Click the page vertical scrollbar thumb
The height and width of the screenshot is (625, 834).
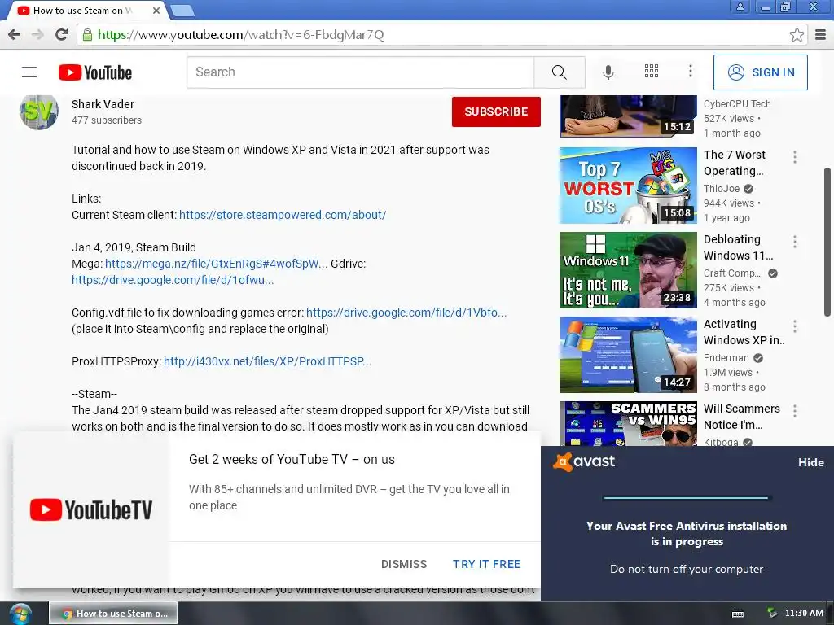point(827,242)
